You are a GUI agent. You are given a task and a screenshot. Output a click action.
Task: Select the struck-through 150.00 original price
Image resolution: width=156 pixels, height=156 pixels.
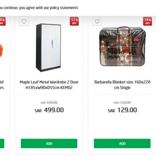point(122,102)
